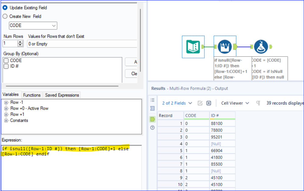Check ID # in Group By list
The height and width of the screenshot is (191, 304).
6,67
